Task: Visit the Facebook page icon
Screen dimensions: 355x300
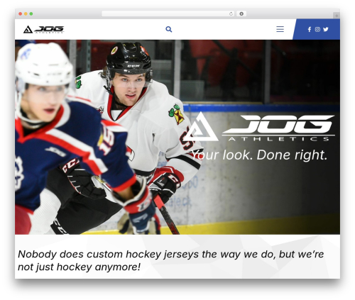Action: 310,29
